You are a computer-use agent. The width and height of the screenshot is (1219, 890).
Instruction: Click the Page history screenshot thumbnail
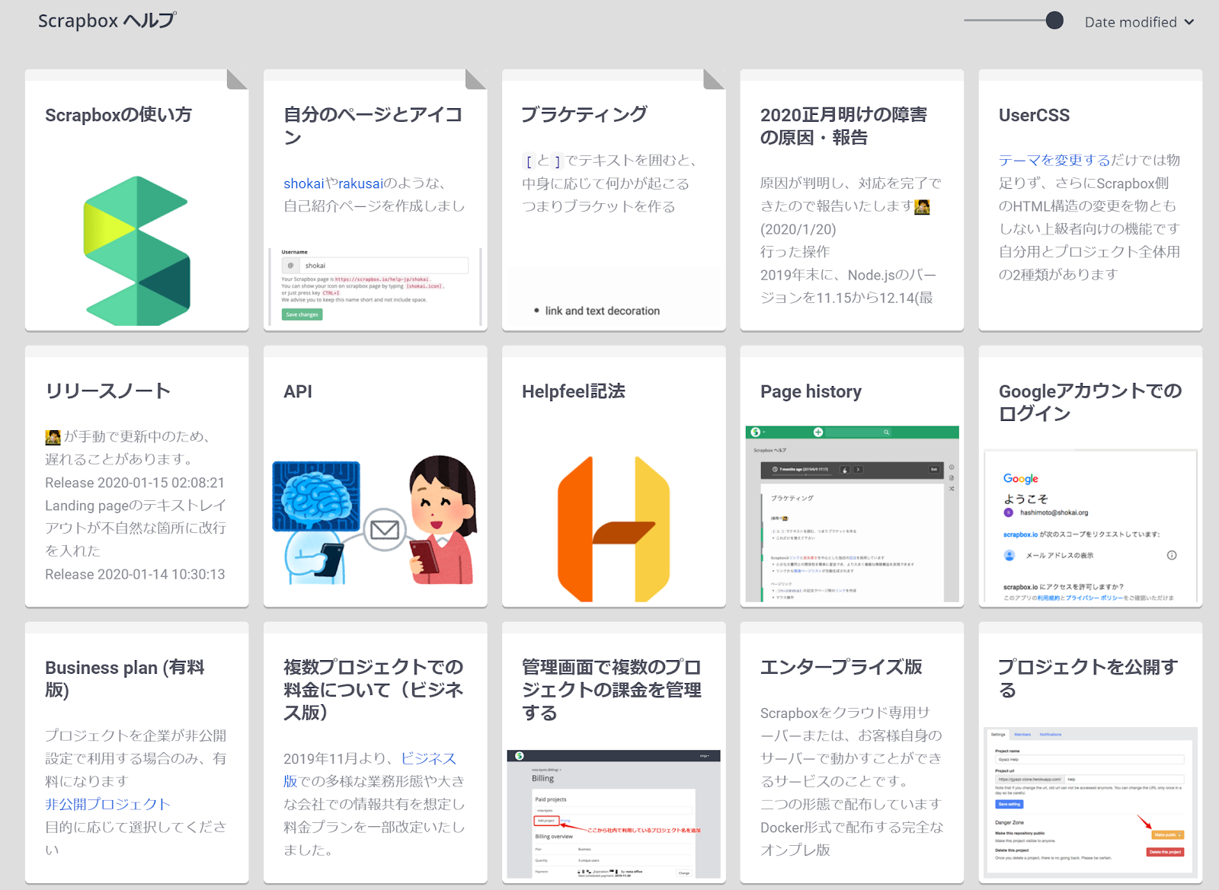[852, 514]
